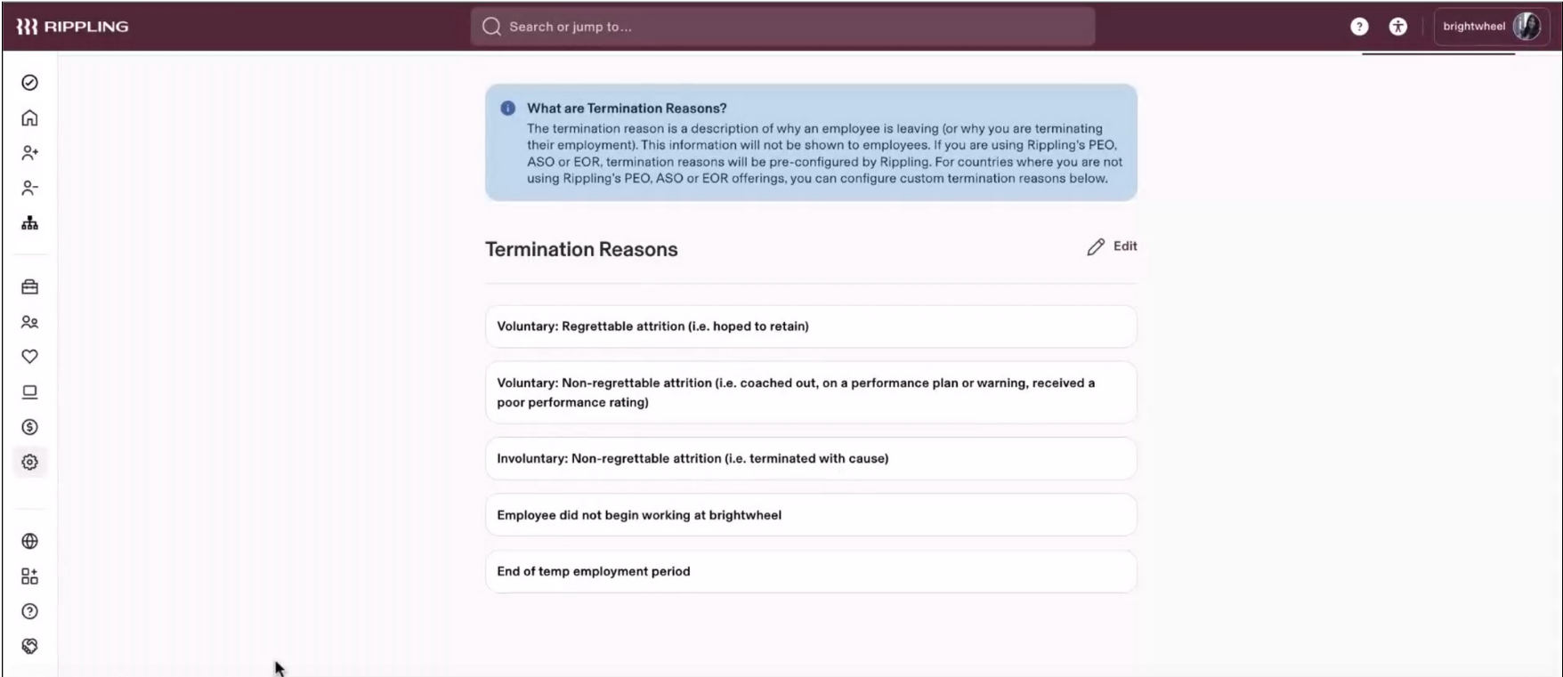Select Involuntary: Non-regrettable attrition row
Screen dimensions: 1563x677
click(x=811, y=459)
